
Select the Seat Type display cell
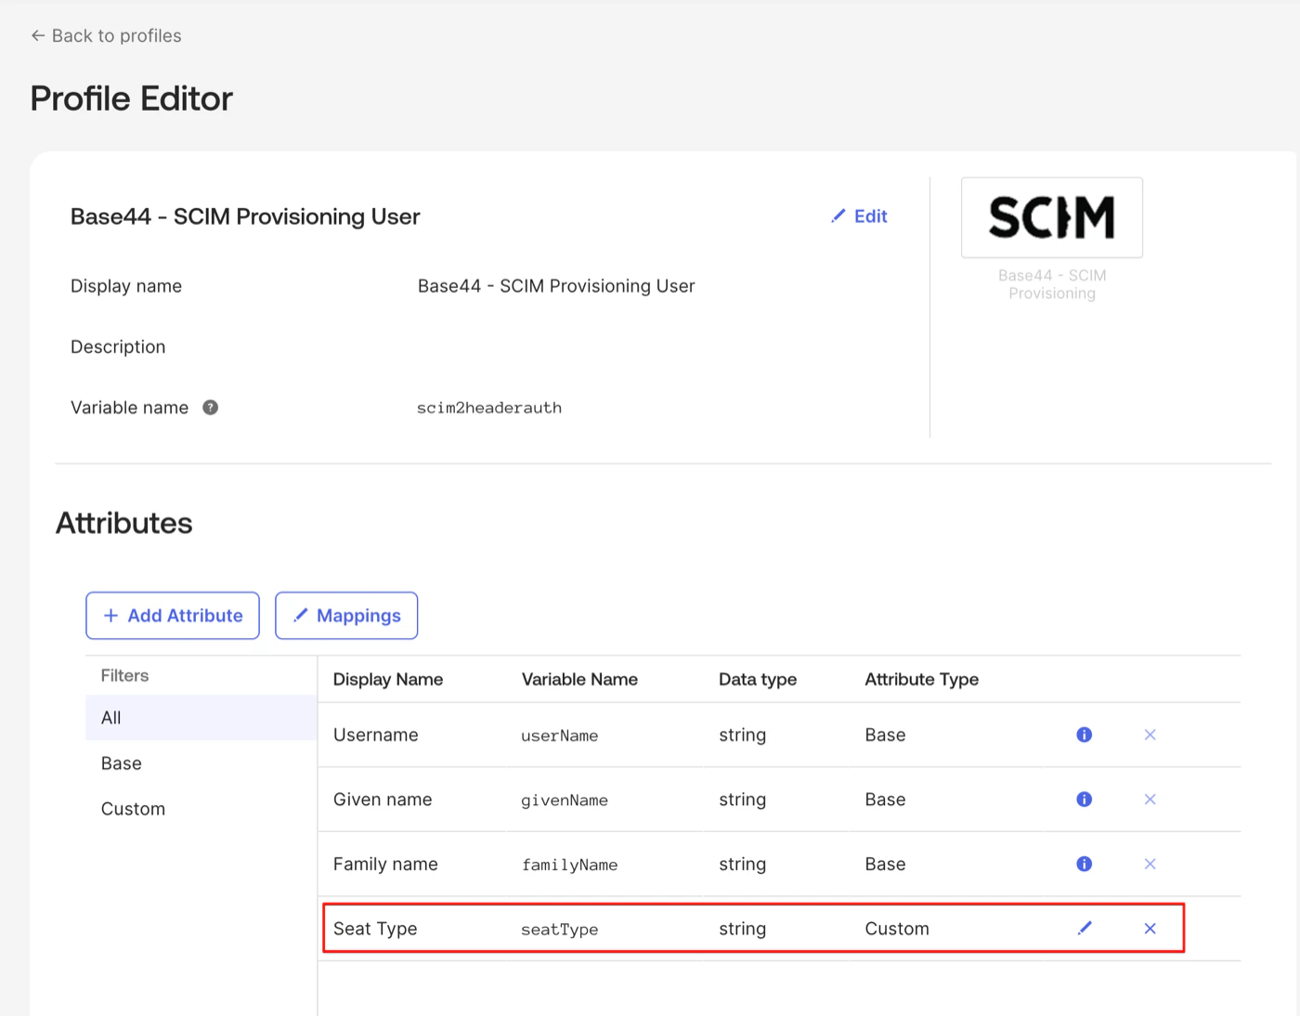375,929
